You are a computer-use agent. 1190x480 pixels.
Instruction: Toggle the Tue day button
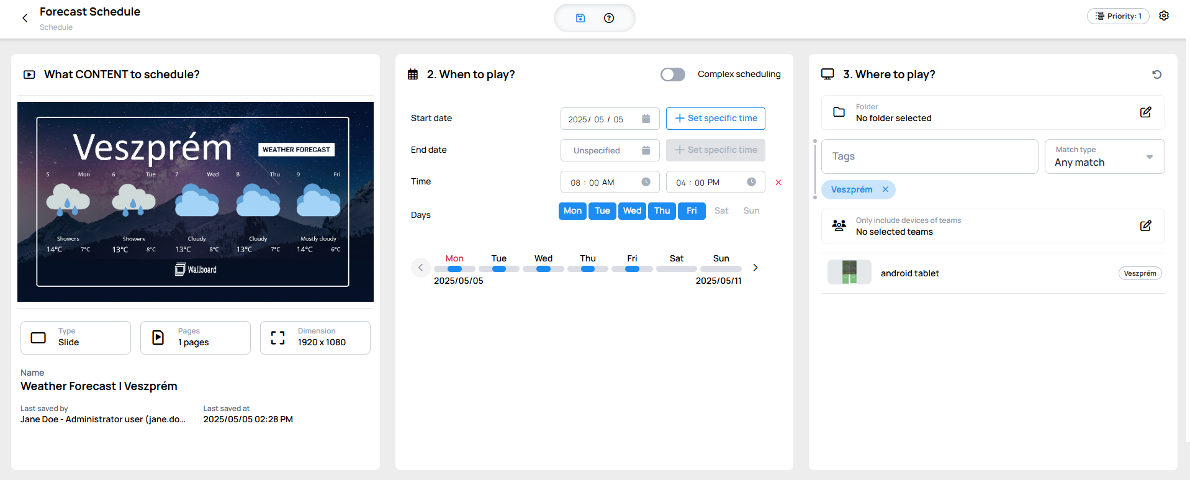click(x=602, y=211)
